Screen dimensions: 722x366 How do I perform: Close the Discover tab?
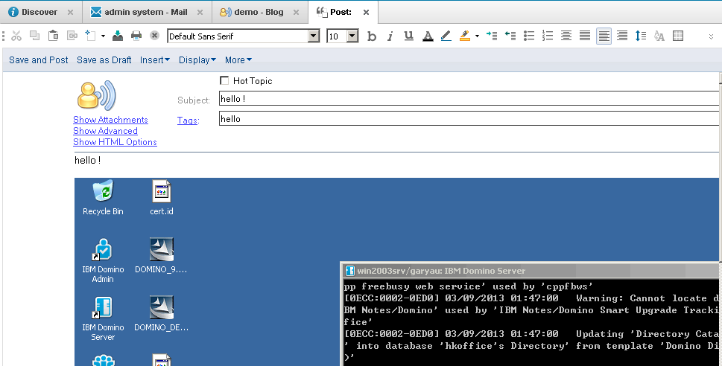tap(71, 13)
